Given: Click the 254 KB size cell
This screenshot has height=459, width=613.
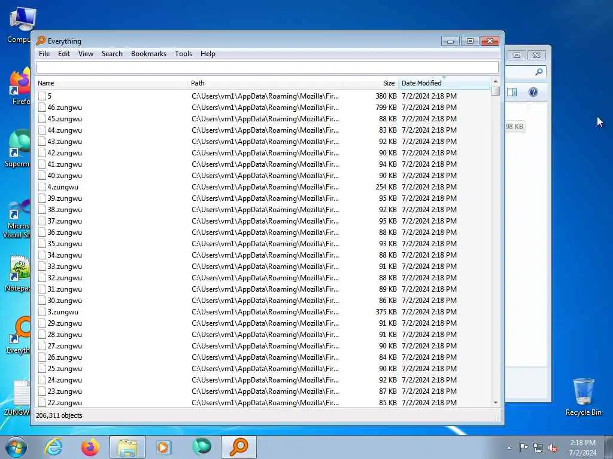Looking at the screenshot, I should click(x=386, y=187).
